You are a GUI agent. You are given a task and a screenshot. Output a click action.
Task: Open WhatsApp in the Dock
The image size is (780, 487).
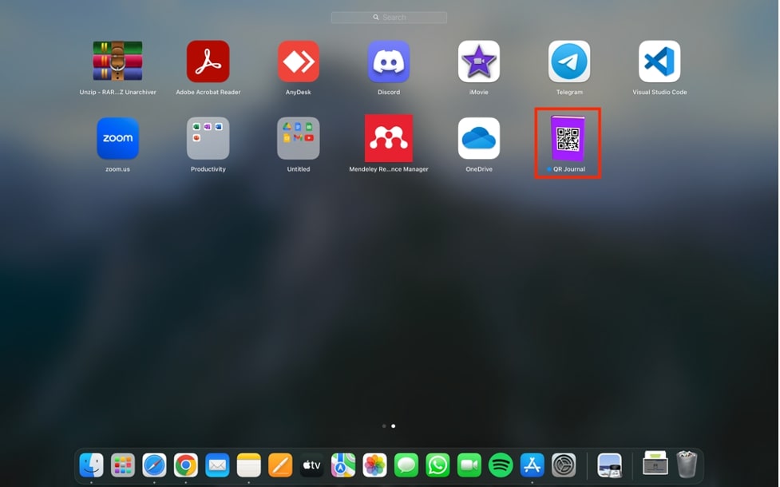[x=438, y=465]
